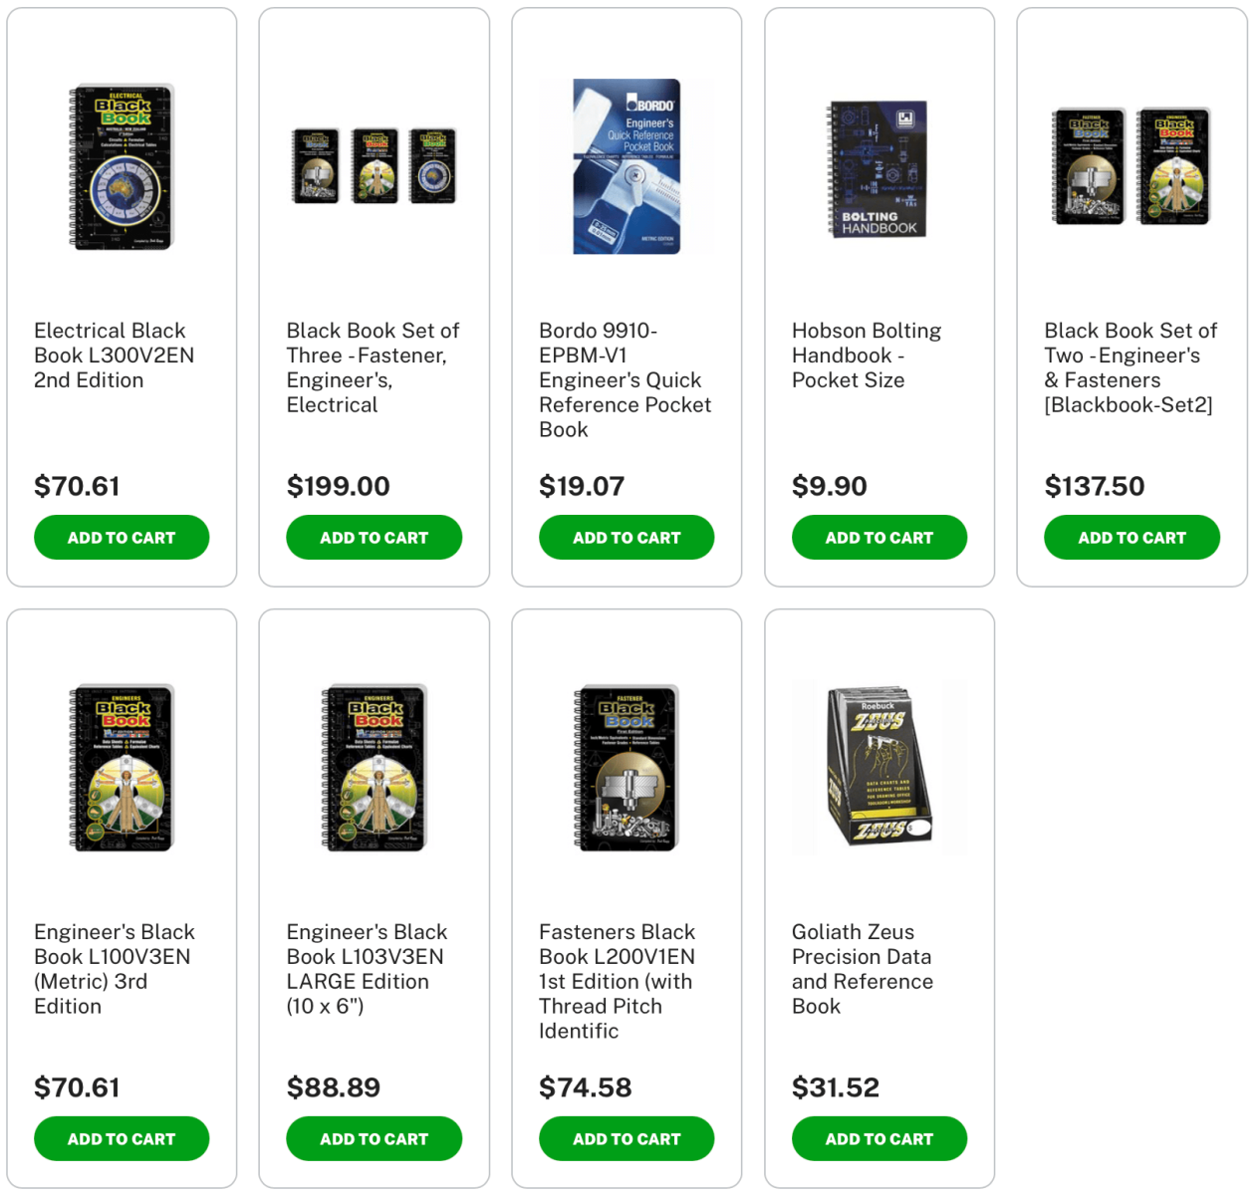Screen dimensions: 1256x1195
Task: Open Engineer's Black Book L103V3EN title link
Action: point(367,969)
